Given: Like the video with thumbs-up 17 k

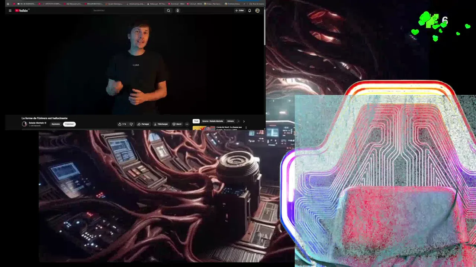Looking at the screenshot, I should click(x=122, y=124).
